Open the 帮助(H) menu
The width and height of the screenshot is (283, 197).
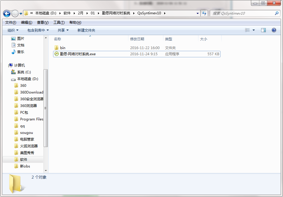click(x=75, y=23)
